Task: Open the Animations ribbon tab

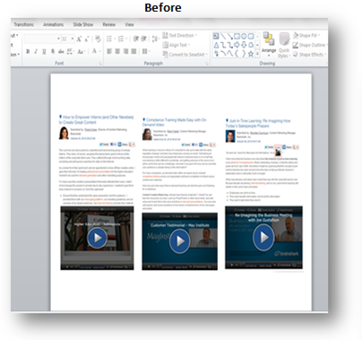Action: tap(53, 24)
